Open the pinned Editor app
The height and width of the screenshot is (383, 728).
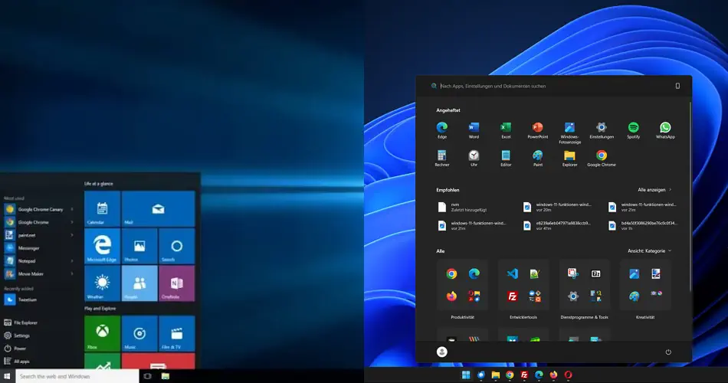[x=506, y=158]
